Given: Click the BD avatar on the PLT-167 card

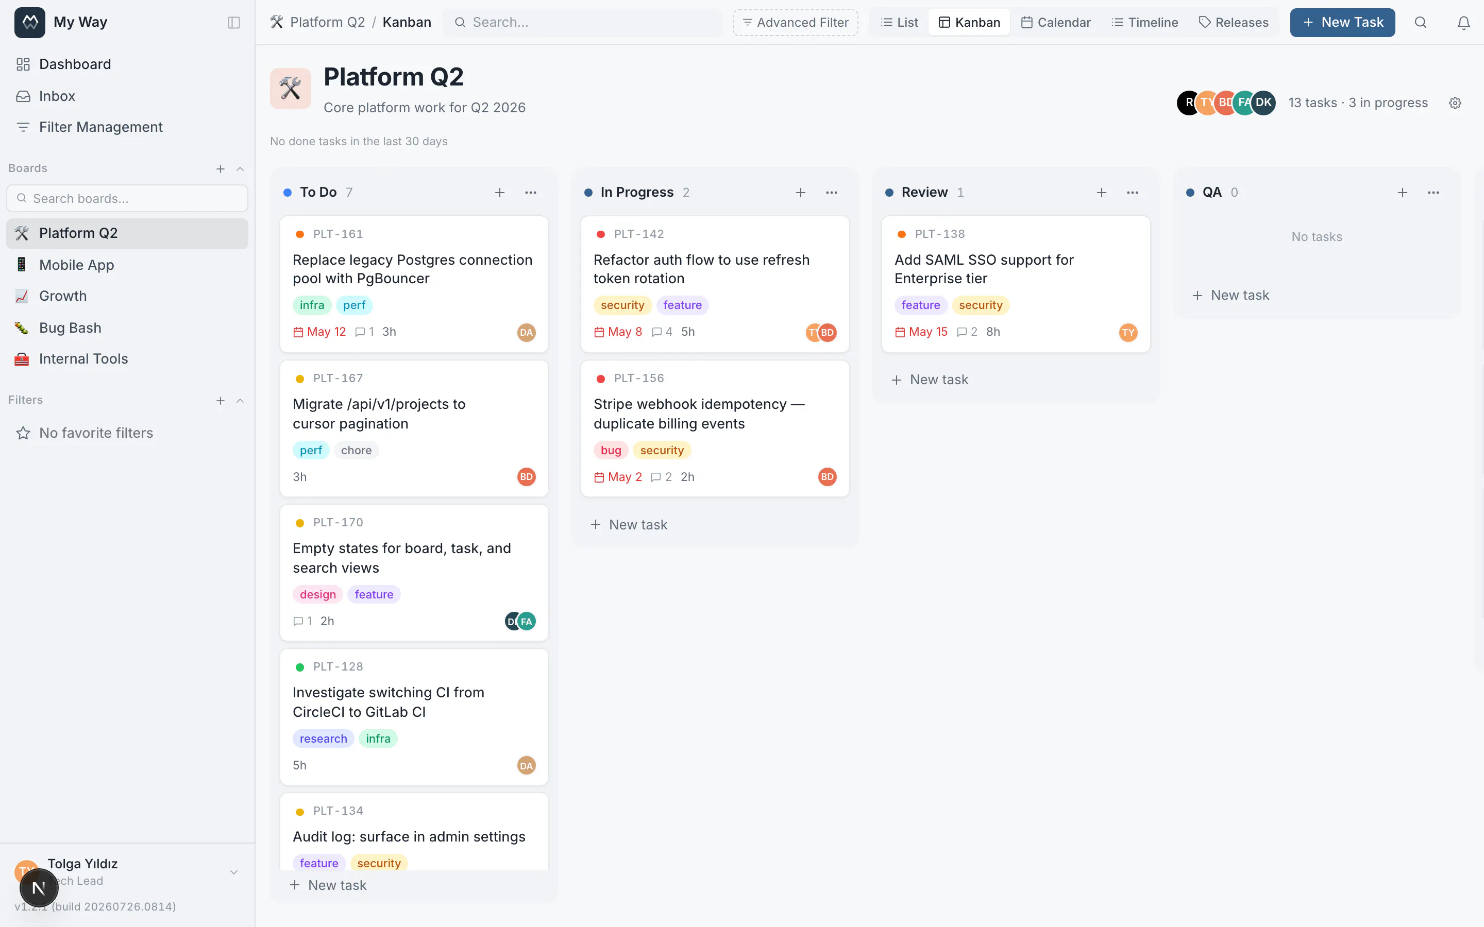Looking at the screenshot, I should [x=526, y=477].
